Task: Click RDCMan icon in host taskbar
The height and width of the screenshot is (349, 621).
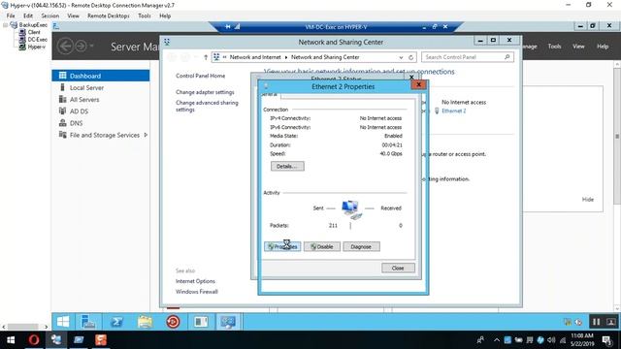Action: (x=56, y=340)
